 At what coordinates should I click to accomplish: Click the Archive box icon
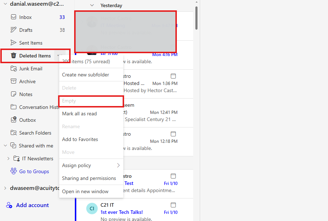[14, 81]
